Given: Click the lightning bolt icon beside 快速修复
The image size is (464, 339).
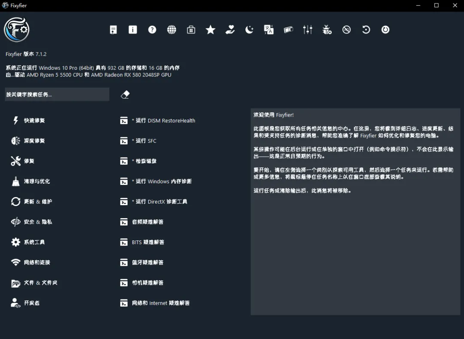Looking at the screenshot, I should [x=16, y=120].
